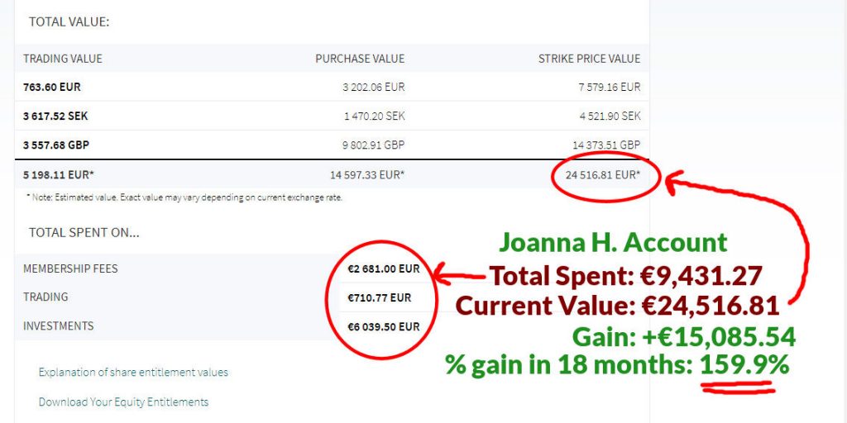
Task: Click the €2 681.00 EUR membership fees amount
Action: pyautogui.click(x=384, y=269)
